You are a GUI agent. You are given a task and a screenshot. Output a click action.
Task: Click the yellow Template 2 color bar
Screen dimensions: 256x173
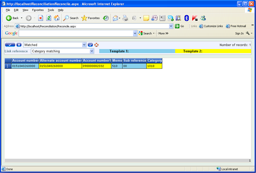pyautogui.click(x=213, y=51)
